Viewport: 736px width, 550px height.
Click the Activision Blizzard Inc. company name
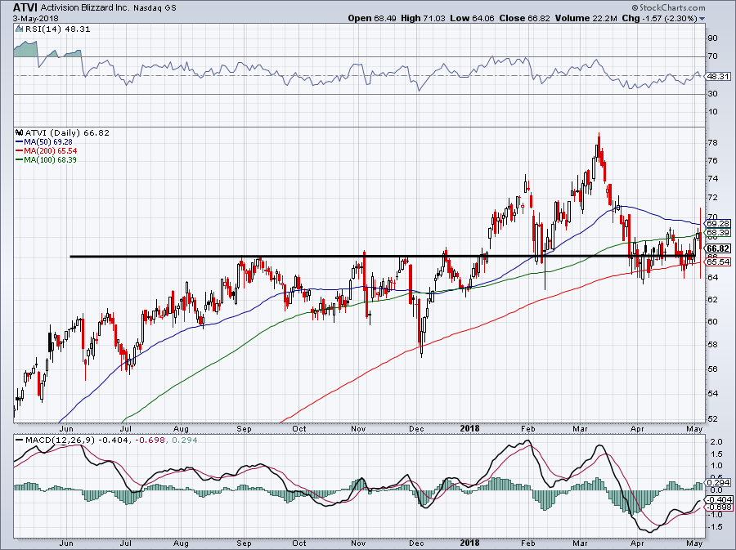coord(84,8)
